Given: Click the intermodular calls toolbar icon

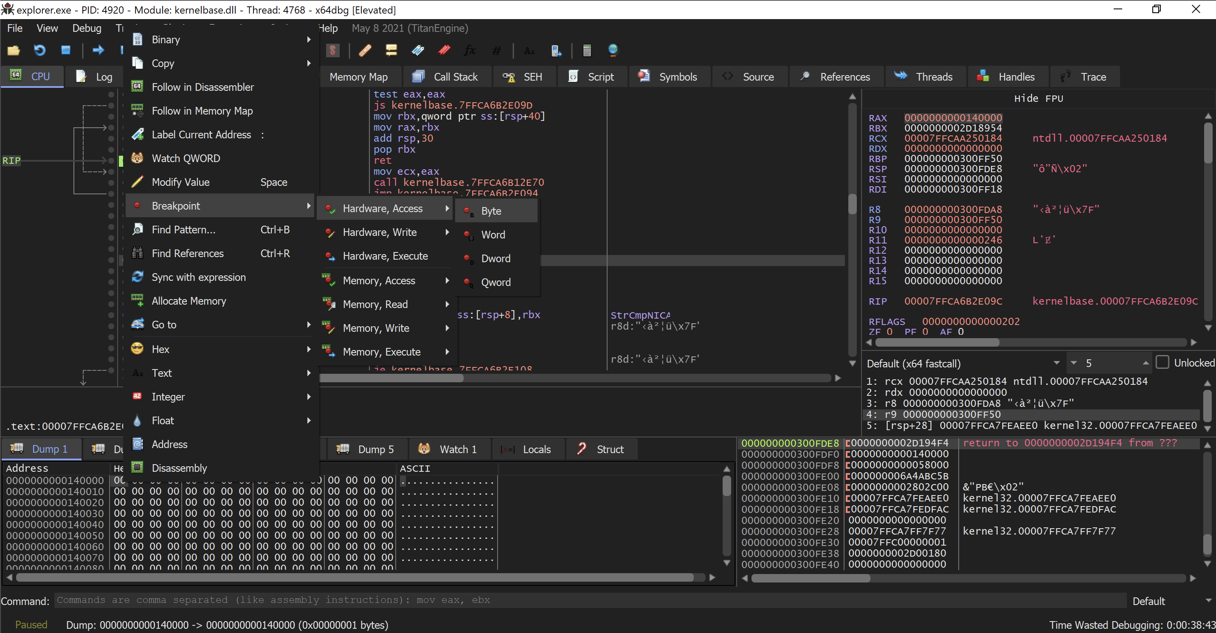Looking at the screenshot, I should pyautogui.click(x=556, y=50).
